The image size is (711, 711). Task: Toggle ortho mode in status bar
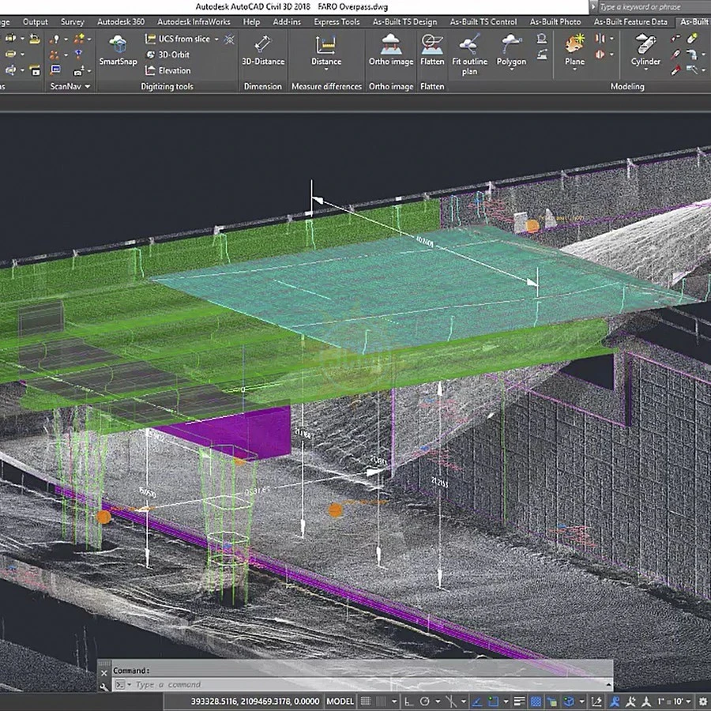(409, 702)
